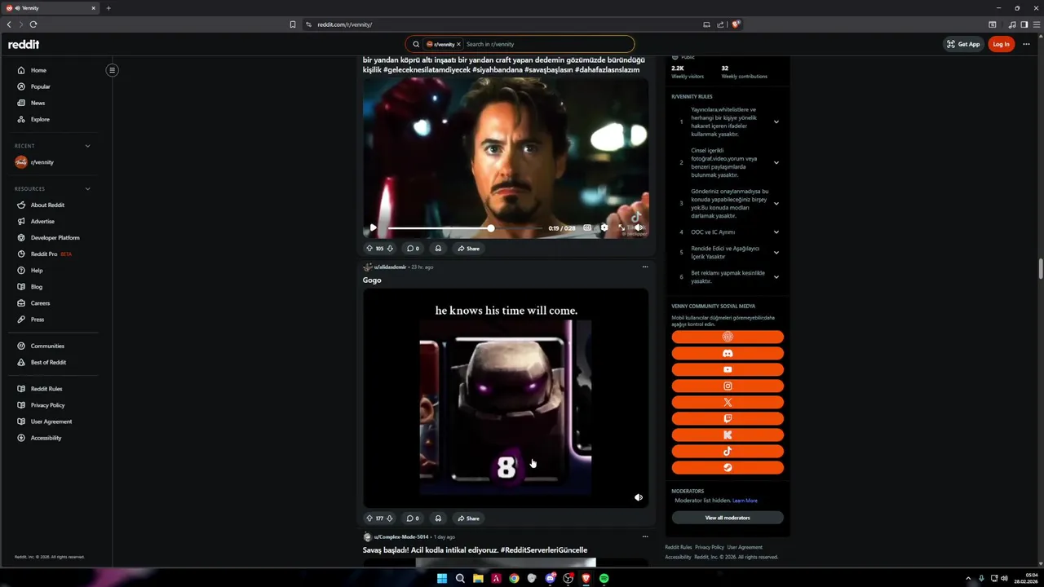Click the page vertical scrollbar thumb
The height and width of the screenshot is (587, 1044).
pyautogui.click(x=1040, y=269)
